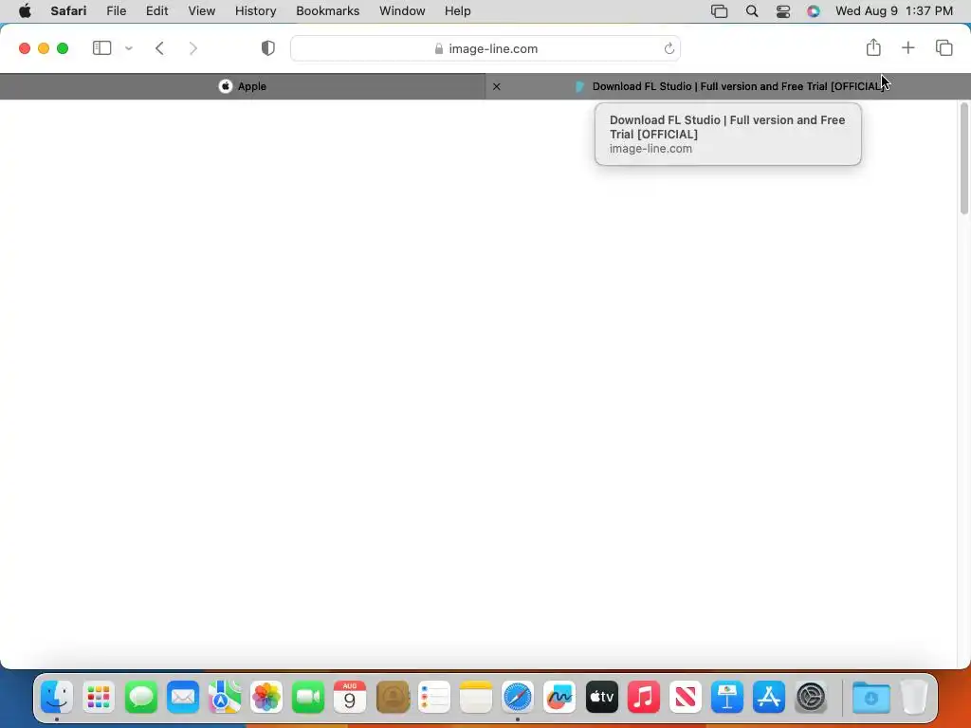Reload the image-line.com page
The image size is (971, 728).
669,48
